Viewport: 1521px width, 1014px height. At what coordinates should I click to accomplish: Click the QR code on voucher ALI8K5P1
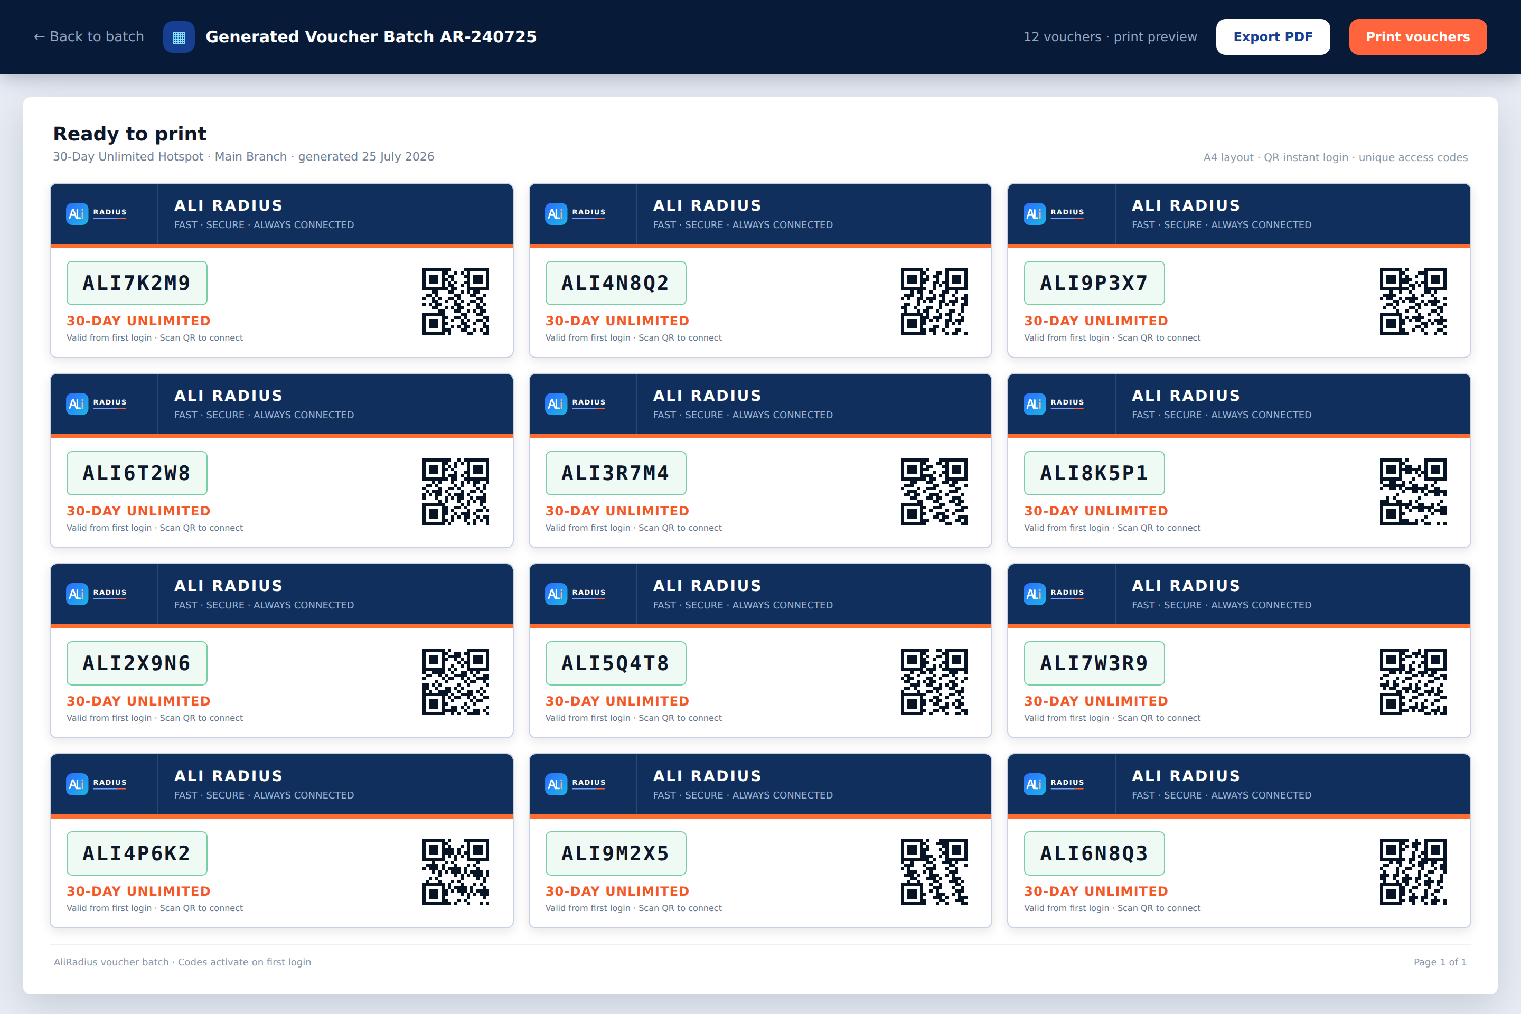1413,492
